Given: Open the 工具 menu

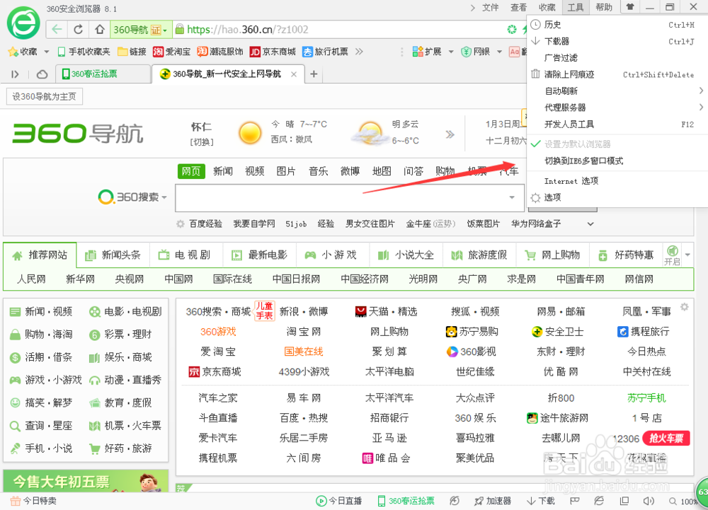Looking at the screenshot, I should tap(575, 7).
